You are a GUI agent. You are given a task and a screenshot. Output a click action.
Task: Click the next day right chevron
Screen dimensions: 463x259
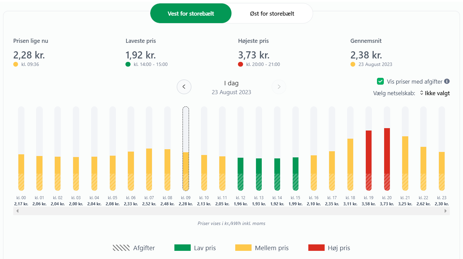tap(279, 87)
